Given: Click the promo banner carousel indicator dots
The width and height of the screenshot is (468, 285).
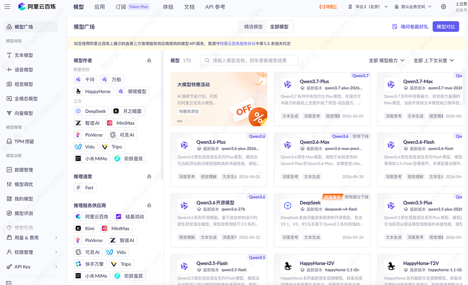Looking at the screenshot, I should pos(185,121).
